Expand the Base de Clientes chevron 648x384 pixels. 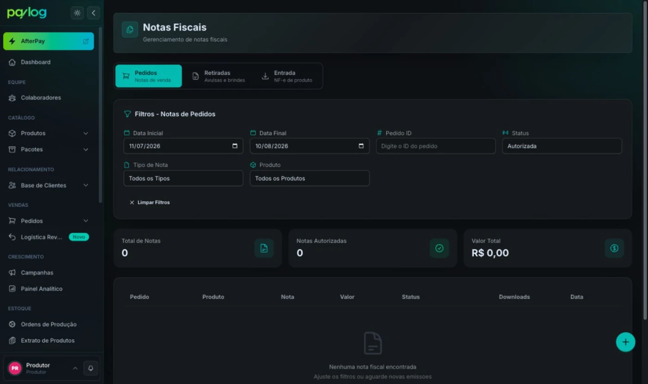click(x=86, y=185)
